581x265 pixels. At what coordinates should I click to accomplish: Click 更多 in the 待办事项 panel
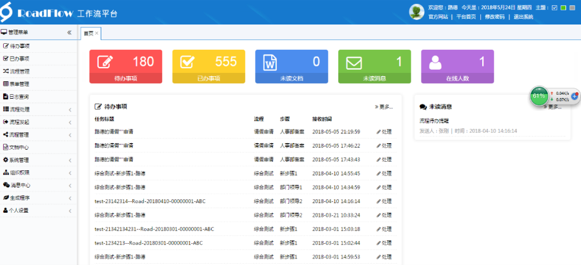pos(383,107)
